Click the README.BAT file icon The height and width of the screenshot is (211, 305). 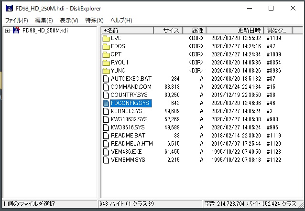106,136
